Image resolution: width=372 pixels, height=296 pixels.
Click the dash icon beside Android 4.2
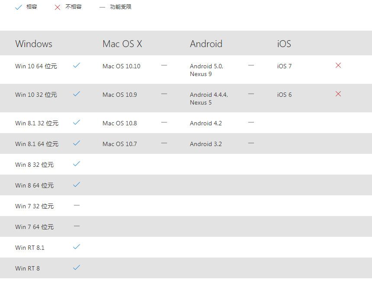(x=251, y=122)
